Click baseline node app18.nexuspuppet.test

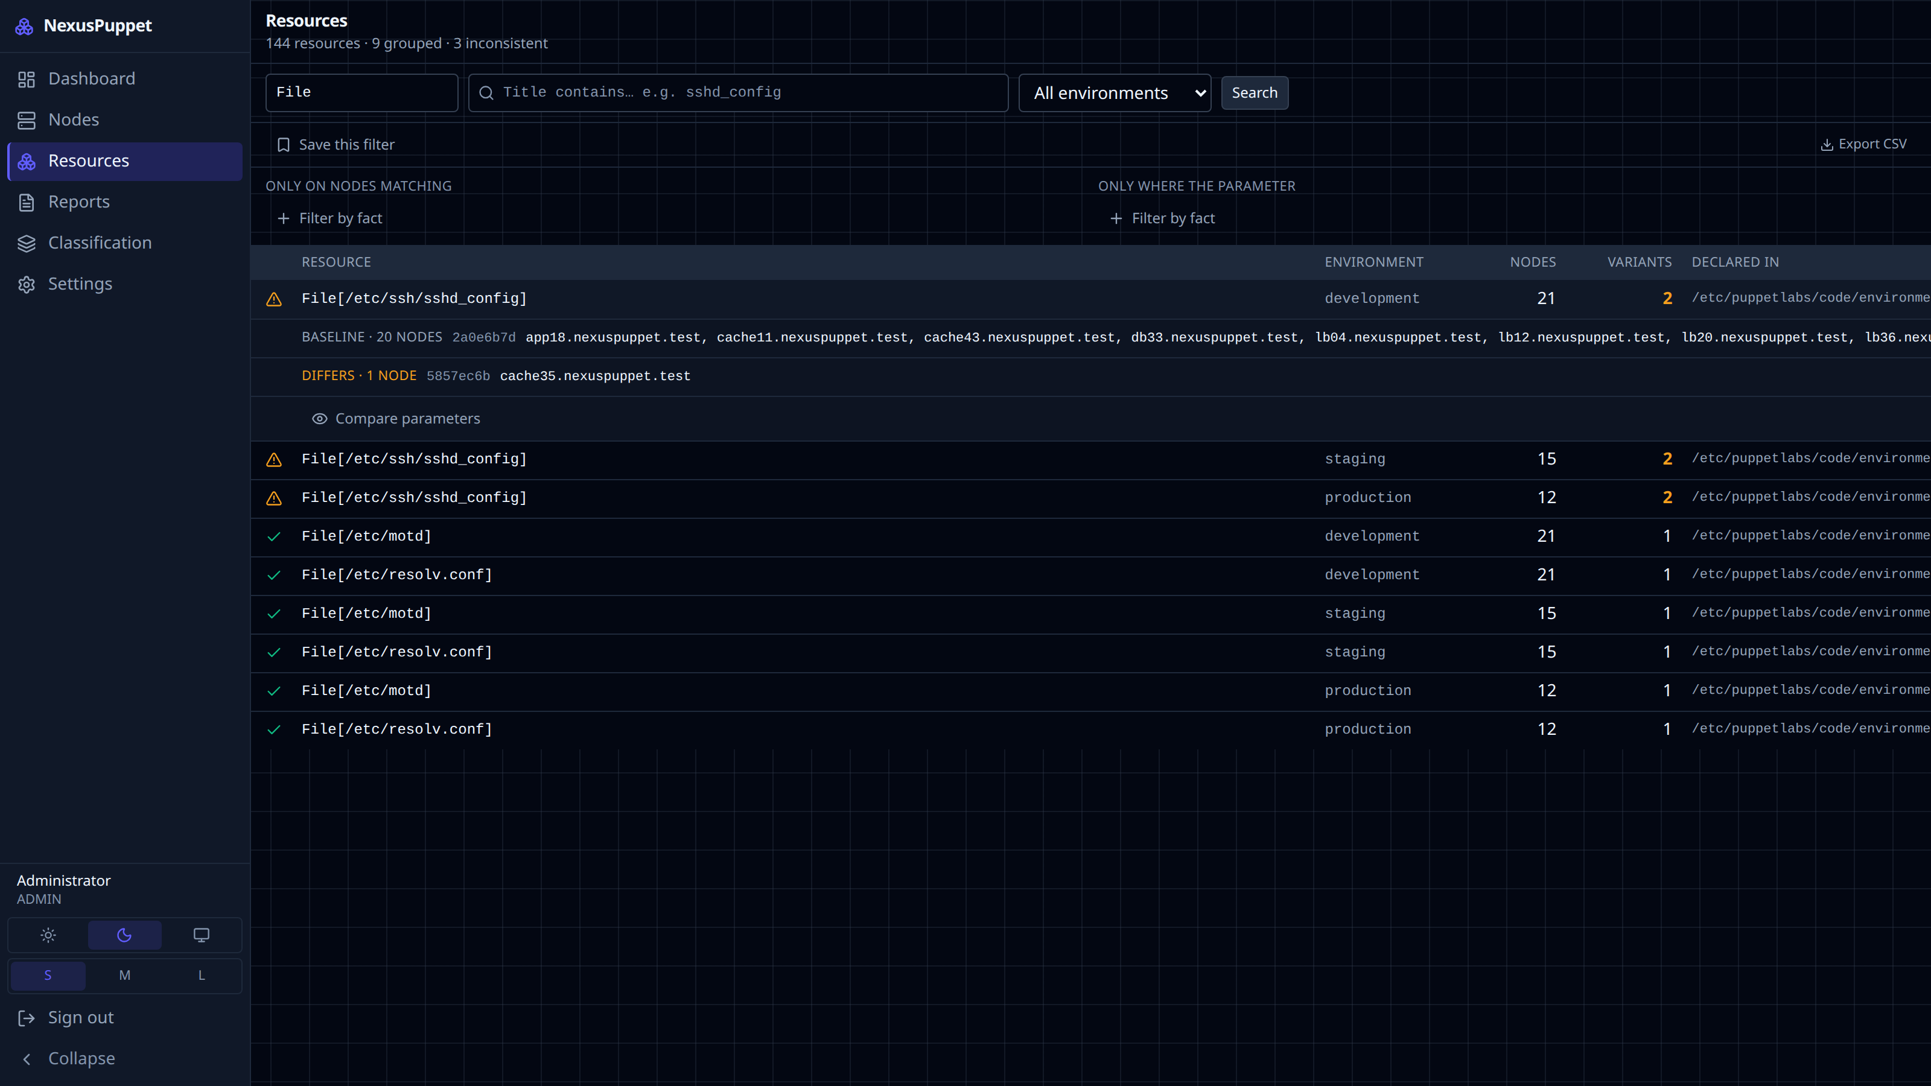click(x=613, y=337)
